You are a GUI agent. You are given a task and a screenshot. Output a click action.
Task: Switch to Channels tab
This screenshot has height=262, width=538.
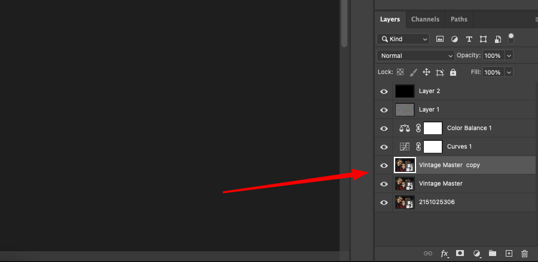[425, 20]
